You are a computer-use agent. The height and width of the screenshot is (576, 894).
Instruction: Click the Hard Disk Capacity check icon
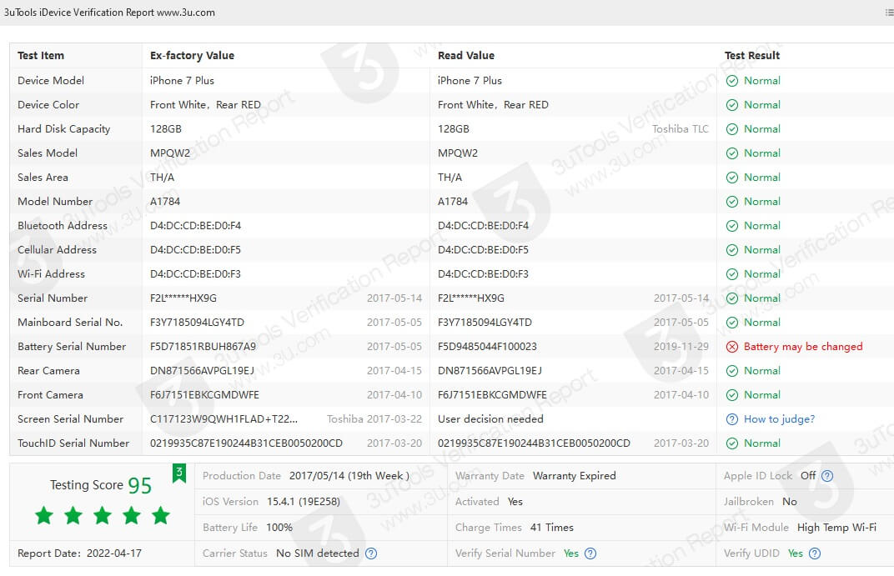click(732, 129)
